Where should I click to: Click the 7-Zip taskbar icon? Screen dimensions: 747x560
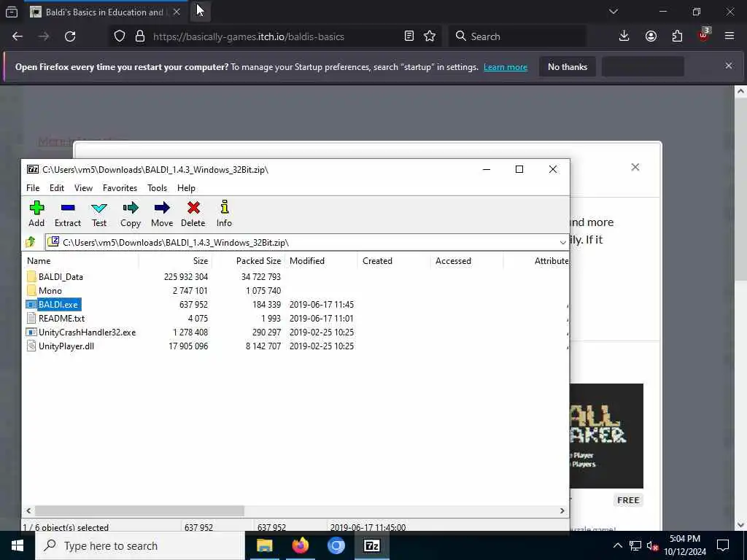point(371,545)
